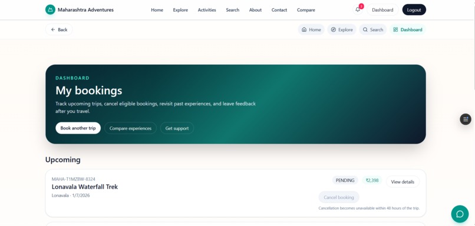
Task: Select the Search pill with magnifier icon
Action: 373,29
